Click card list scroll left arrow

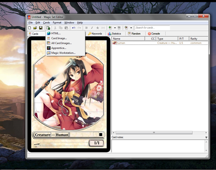coord(114,133)
